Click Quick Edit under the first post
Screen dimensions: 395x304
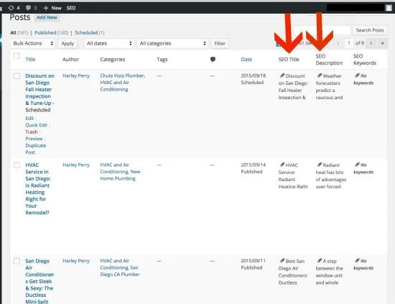coord(37,125)
